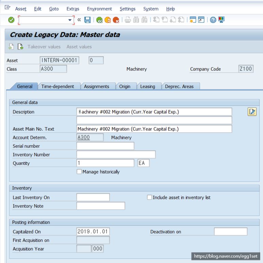The image size is (263, 263).
Task: Click the orange Exit icon
Action: coord(108,20)
